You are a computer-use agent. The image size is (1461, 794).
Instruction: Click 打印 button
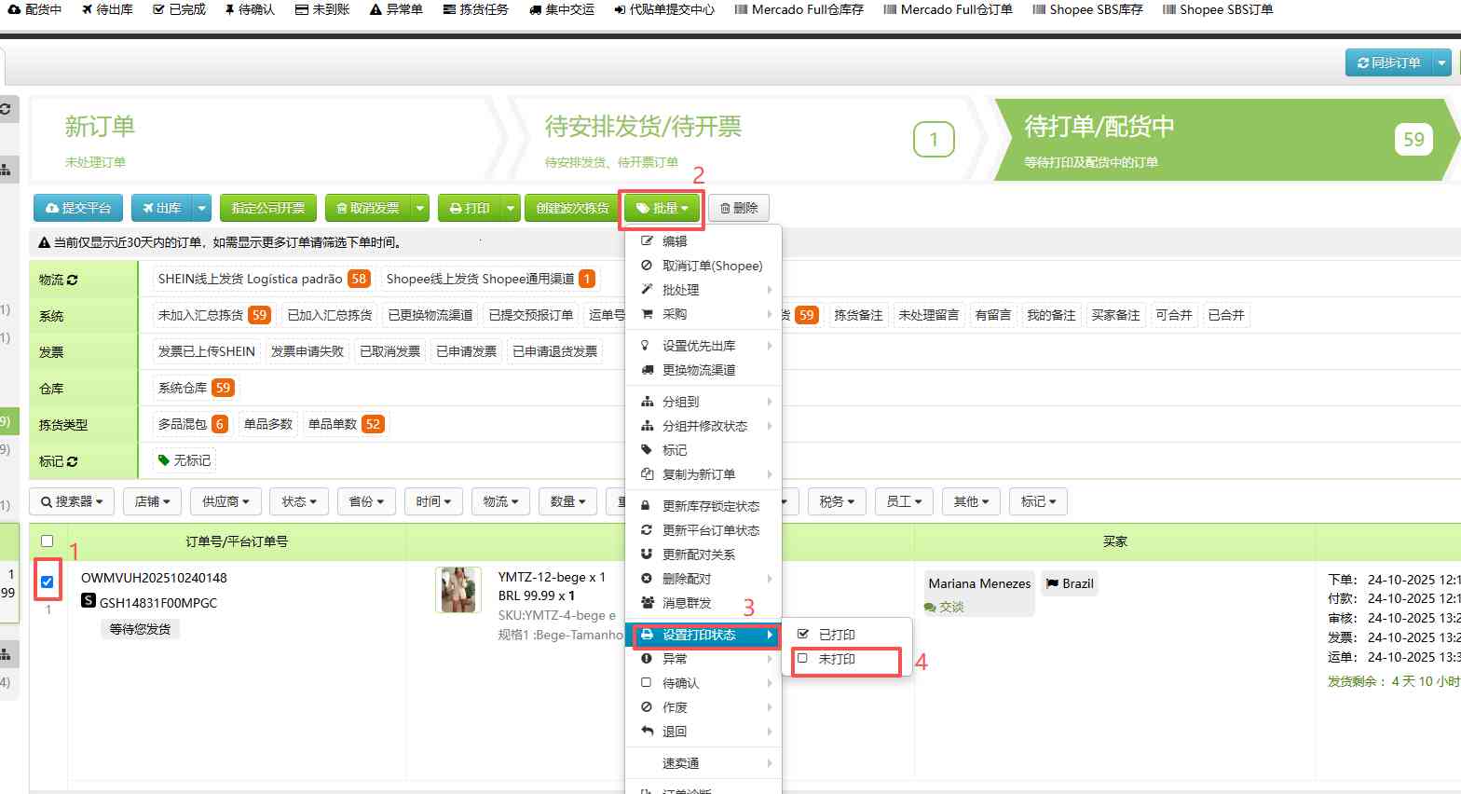tap(470, 208)
